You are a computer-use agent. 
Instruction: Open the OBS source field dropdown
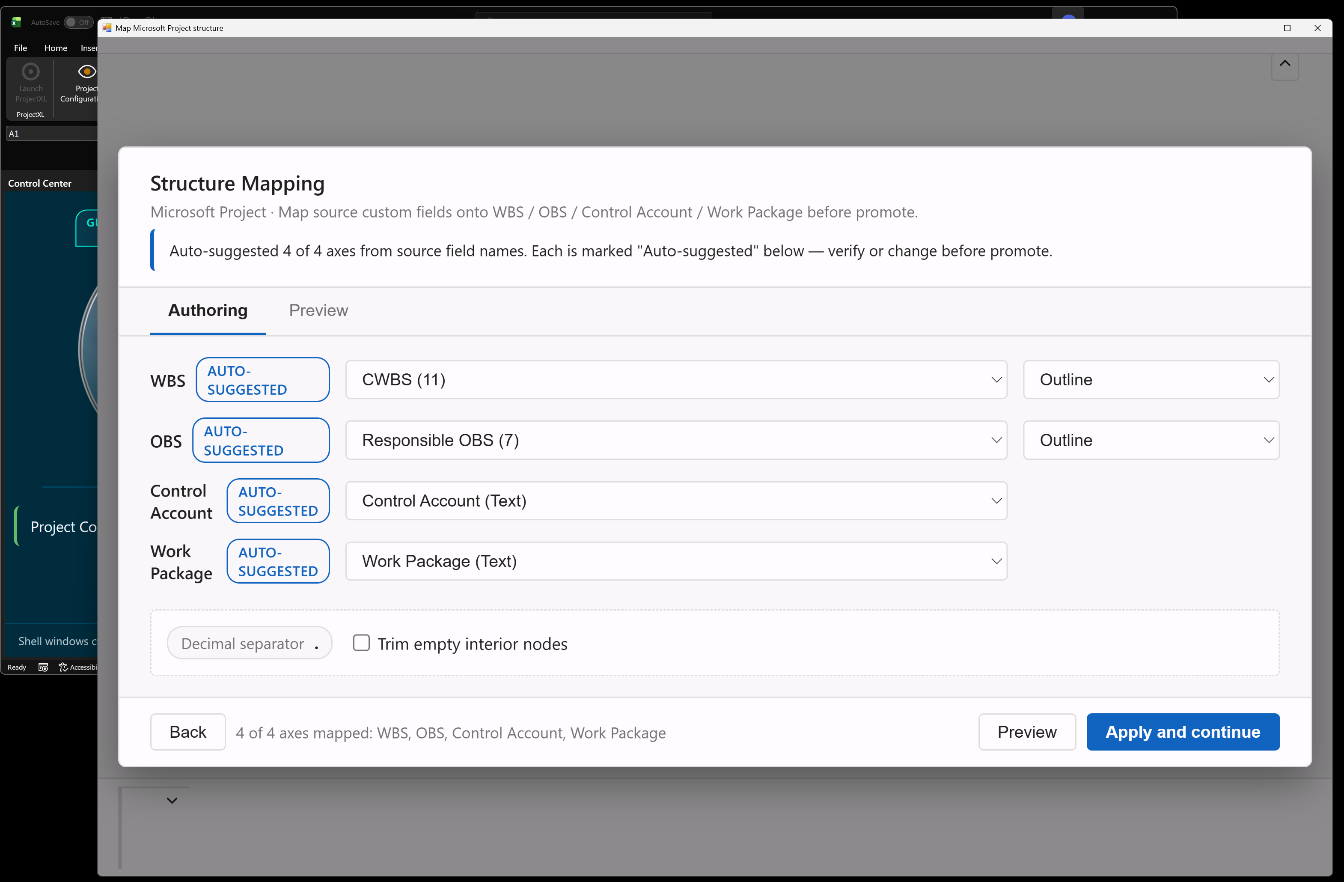point(676,440)
